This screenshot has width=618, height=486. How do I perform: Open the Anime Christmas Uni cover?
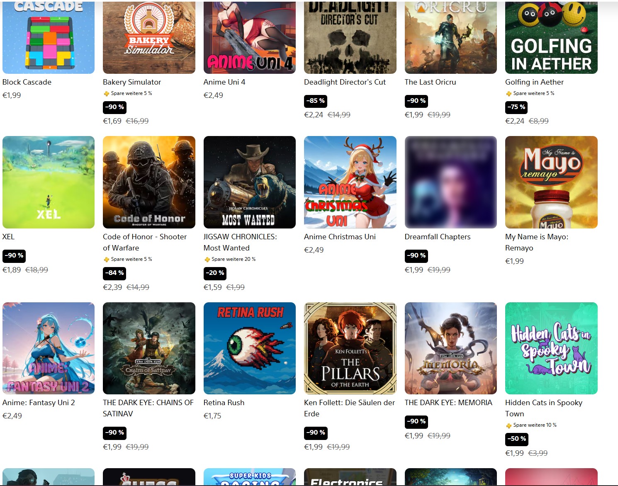point(350,182)
